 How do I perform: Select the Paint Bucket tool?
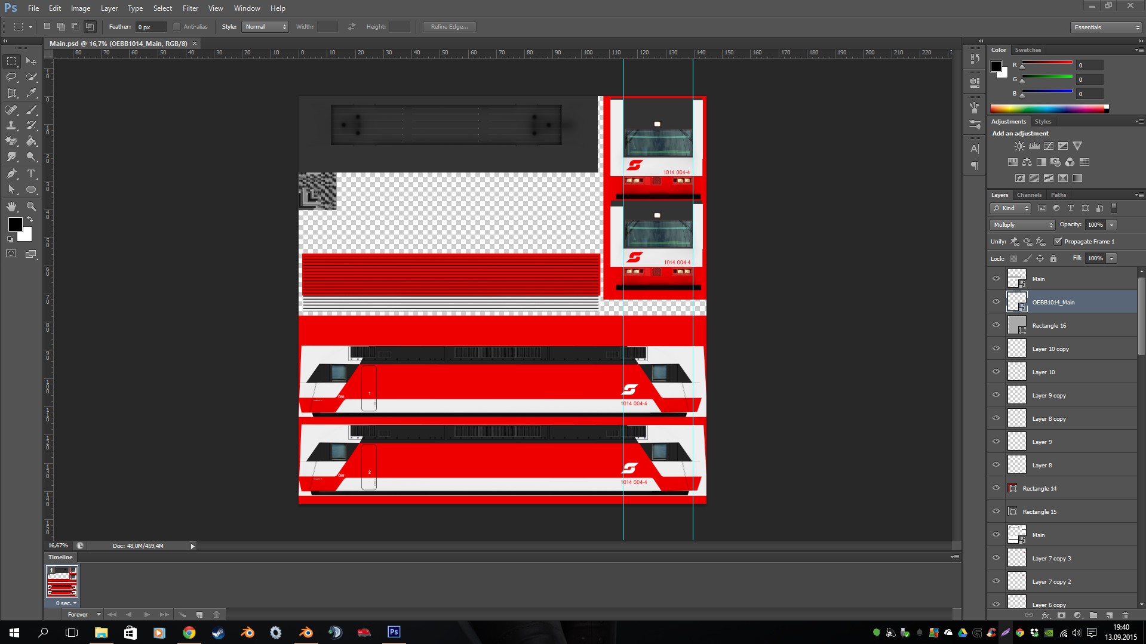pyautogui.click(x=31, y=141)
